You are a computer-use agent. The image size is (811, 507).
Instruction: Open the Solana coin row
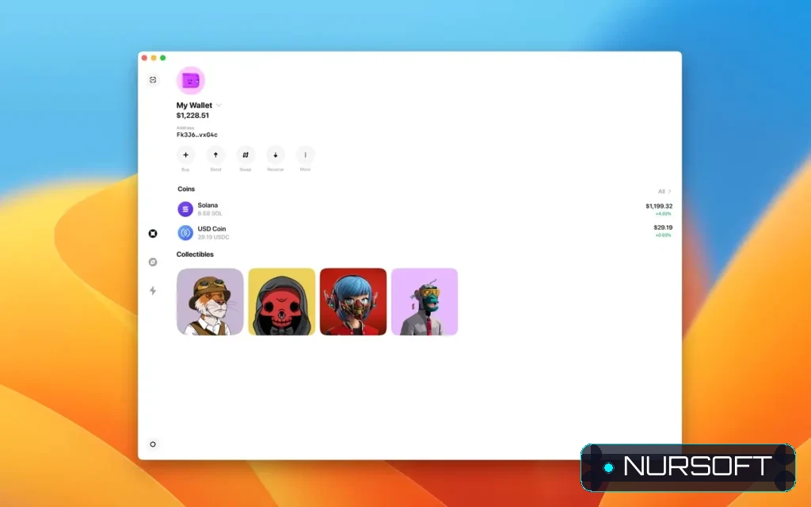(x=425, y=209)
